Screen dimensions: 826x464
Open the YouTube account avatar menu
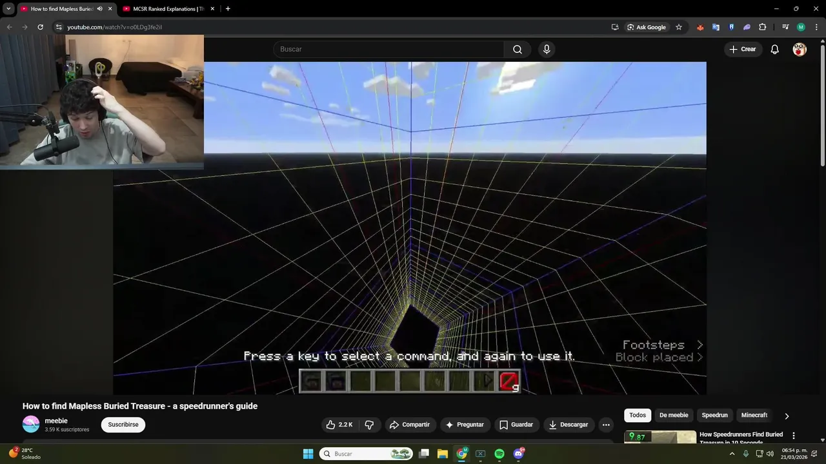click(x=800, y=49)
